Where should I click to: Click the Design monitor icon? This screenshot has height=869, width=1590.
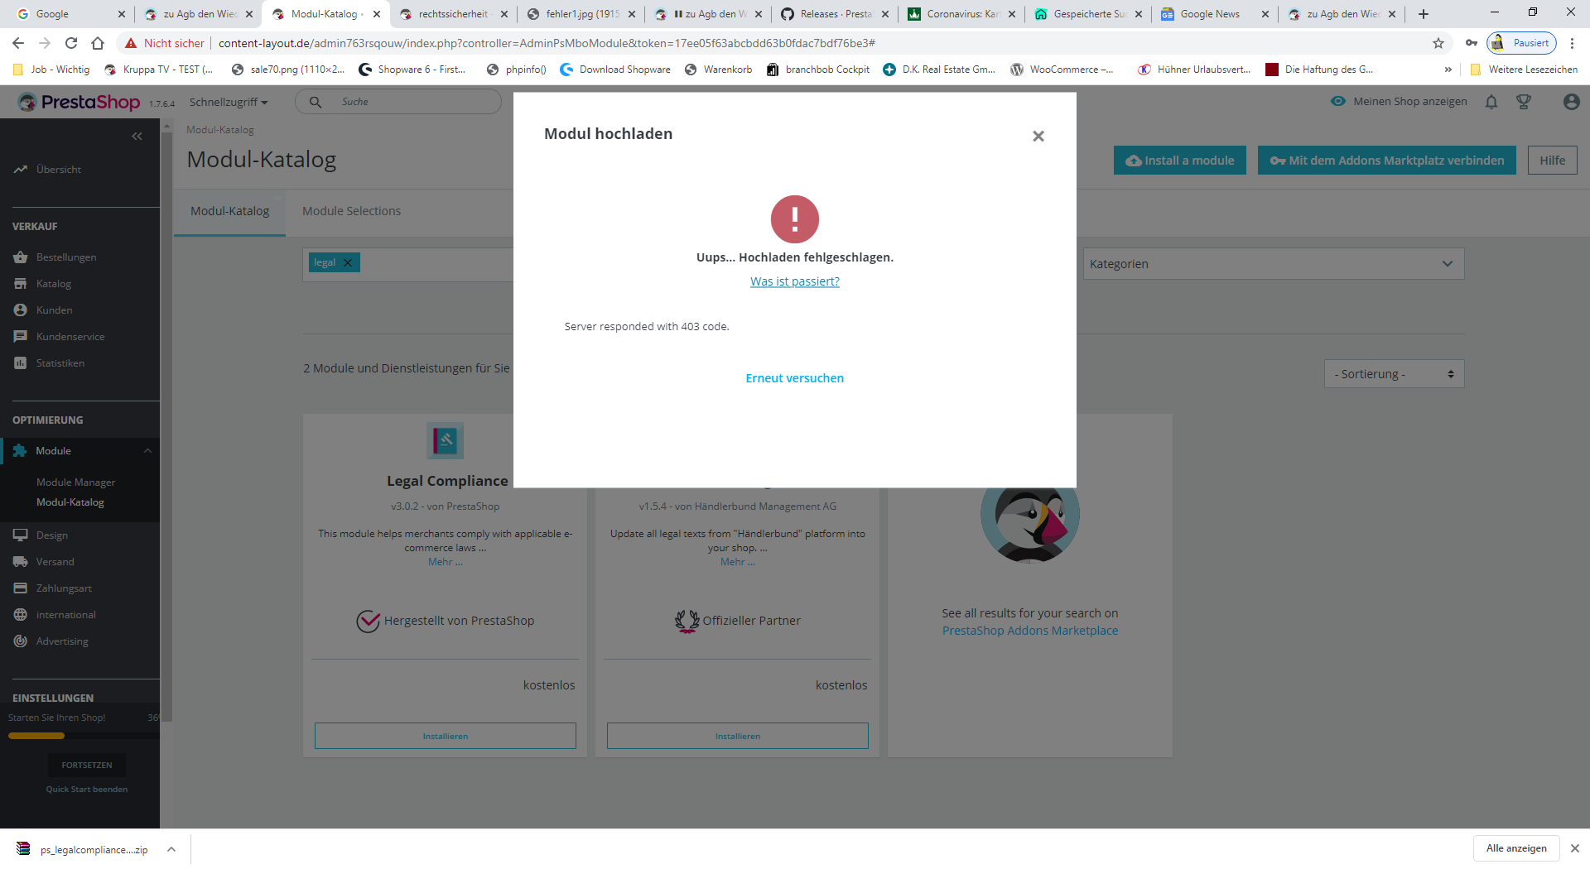(x=21, y=535)
